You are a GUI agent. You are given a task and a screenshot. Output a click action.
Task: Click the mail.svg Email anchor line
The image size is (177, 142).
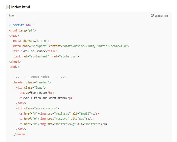(59, 113)
